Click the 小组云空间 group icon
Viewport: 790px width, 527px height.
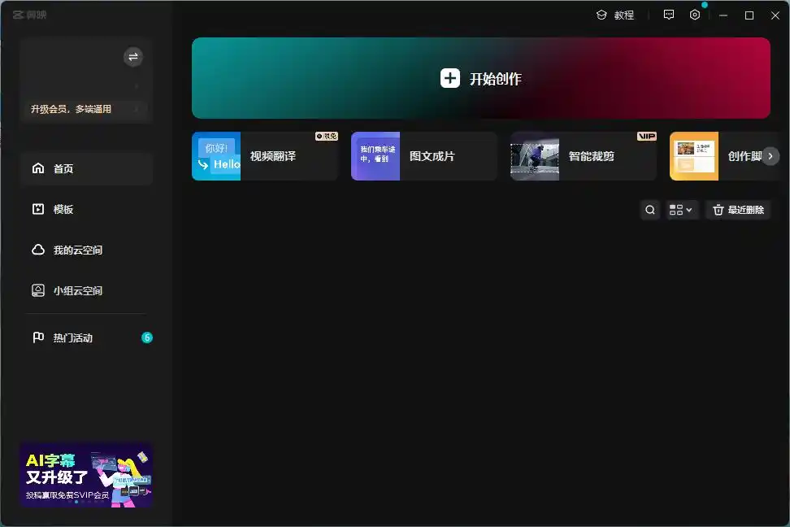click(x=38, y=290)
